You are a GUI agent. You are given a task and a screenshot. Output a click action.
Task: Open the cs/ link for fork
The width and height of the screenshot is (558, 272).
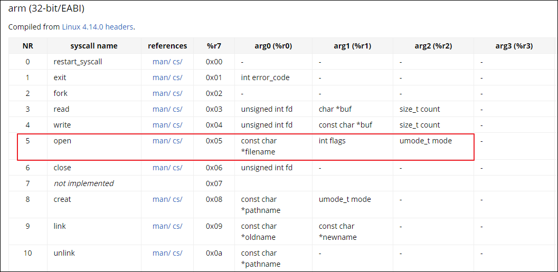click(x=177, y=93)
